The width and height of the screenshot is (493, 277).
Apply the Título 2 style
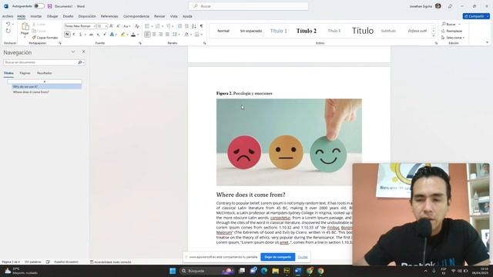click(x=307, y=31)
